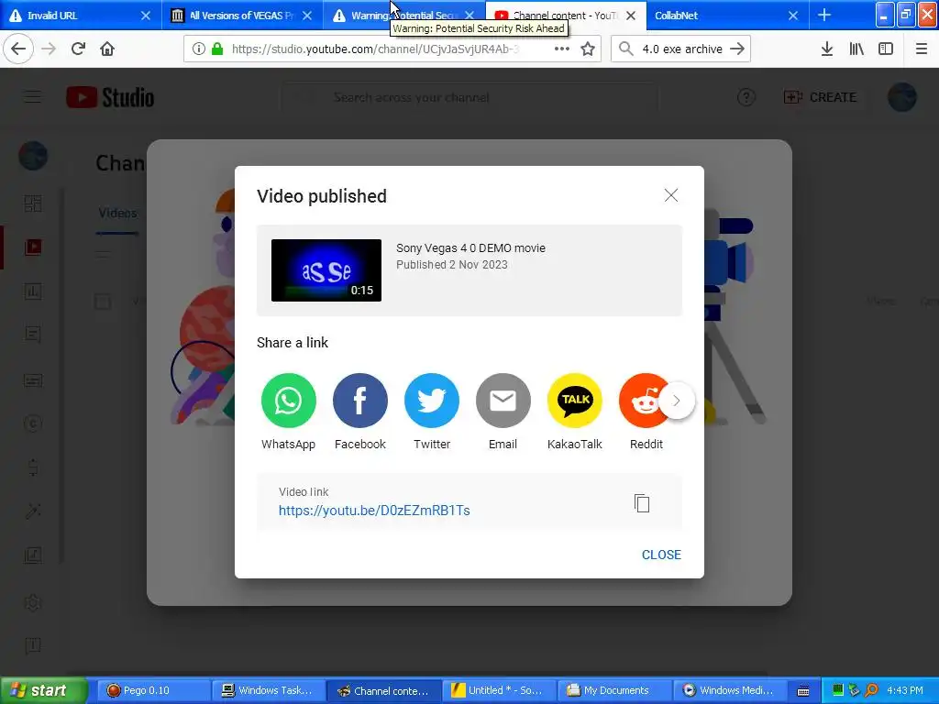Open My Documents from the taskbar
The image size is (939, 704).
pos(614,690)
